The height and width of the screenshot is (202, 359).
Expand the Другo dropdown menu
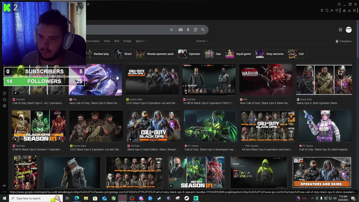click(x=141, y=41)
